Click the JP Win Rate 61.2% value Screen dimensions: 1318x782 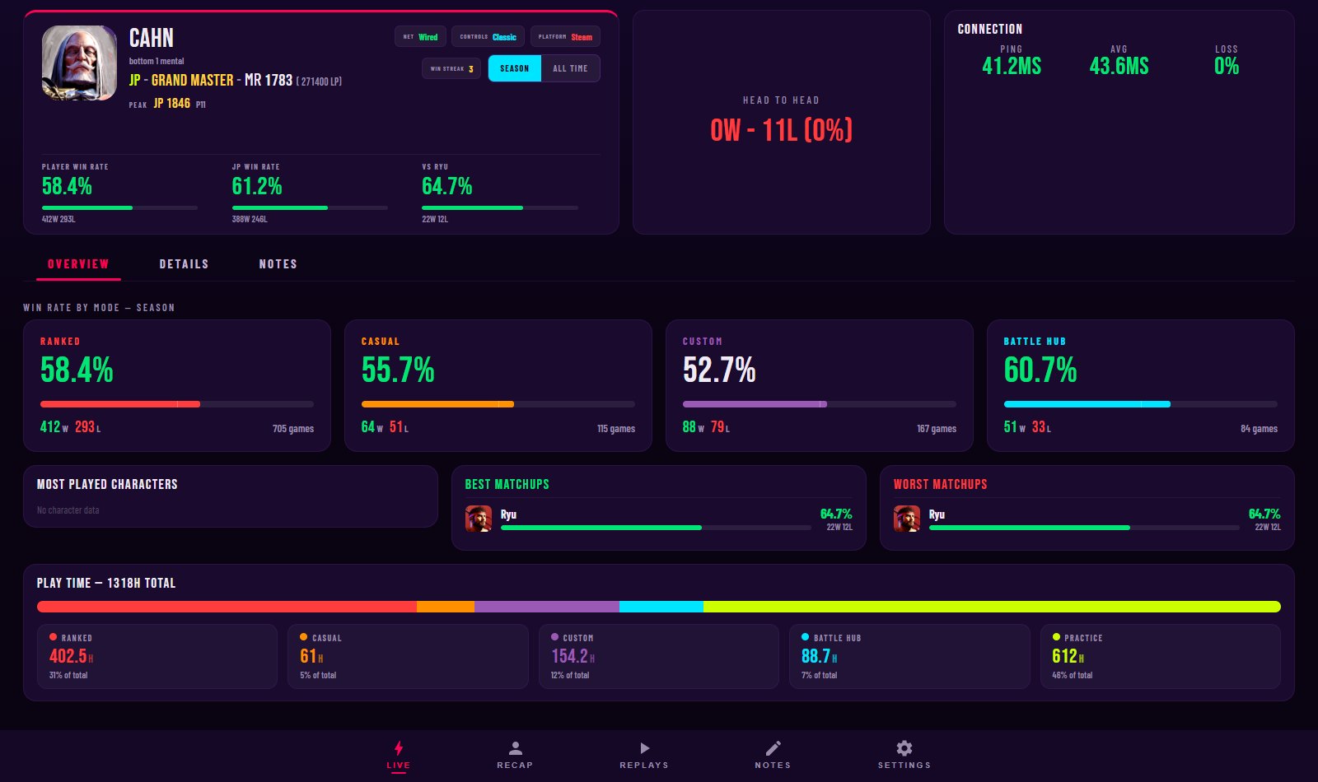coord(257,186)
